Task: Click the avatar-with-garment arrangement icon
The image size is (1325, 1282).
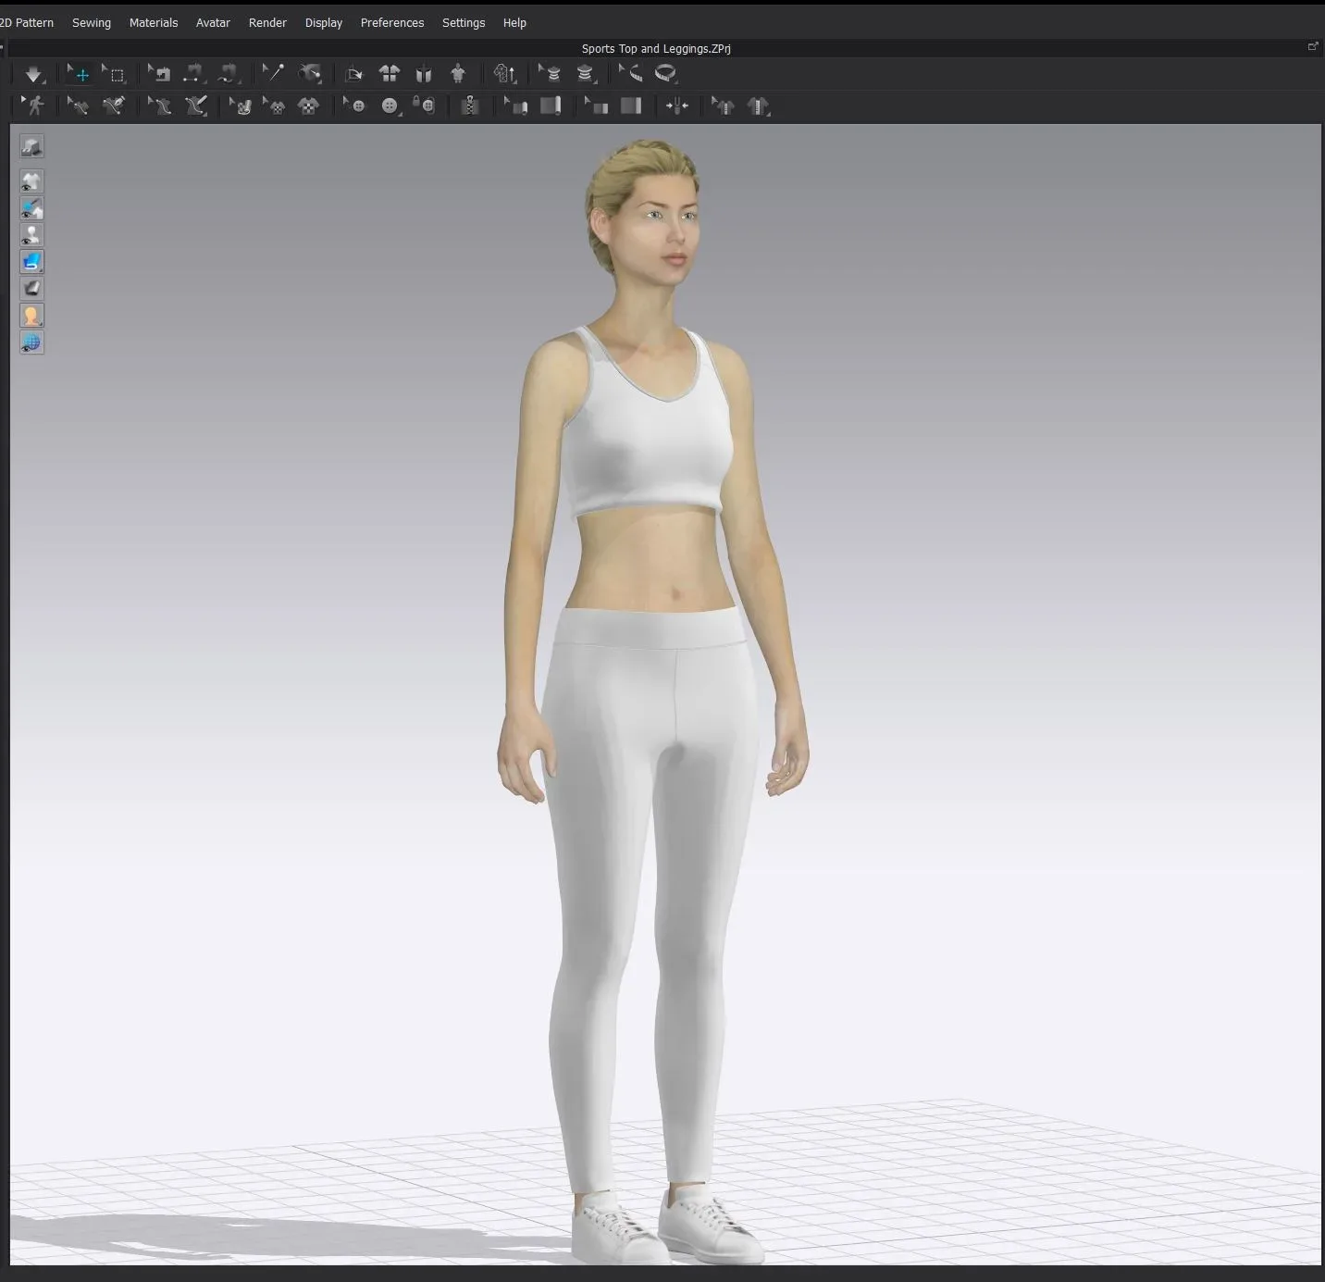Action: 458,74
